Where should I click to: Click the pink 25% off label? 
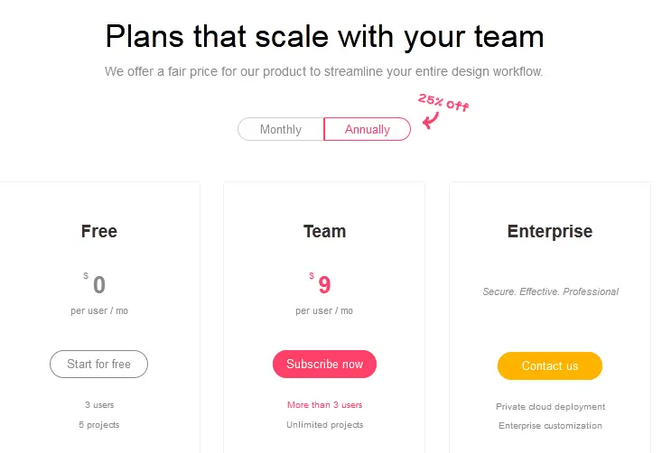(x=443, y=102)
